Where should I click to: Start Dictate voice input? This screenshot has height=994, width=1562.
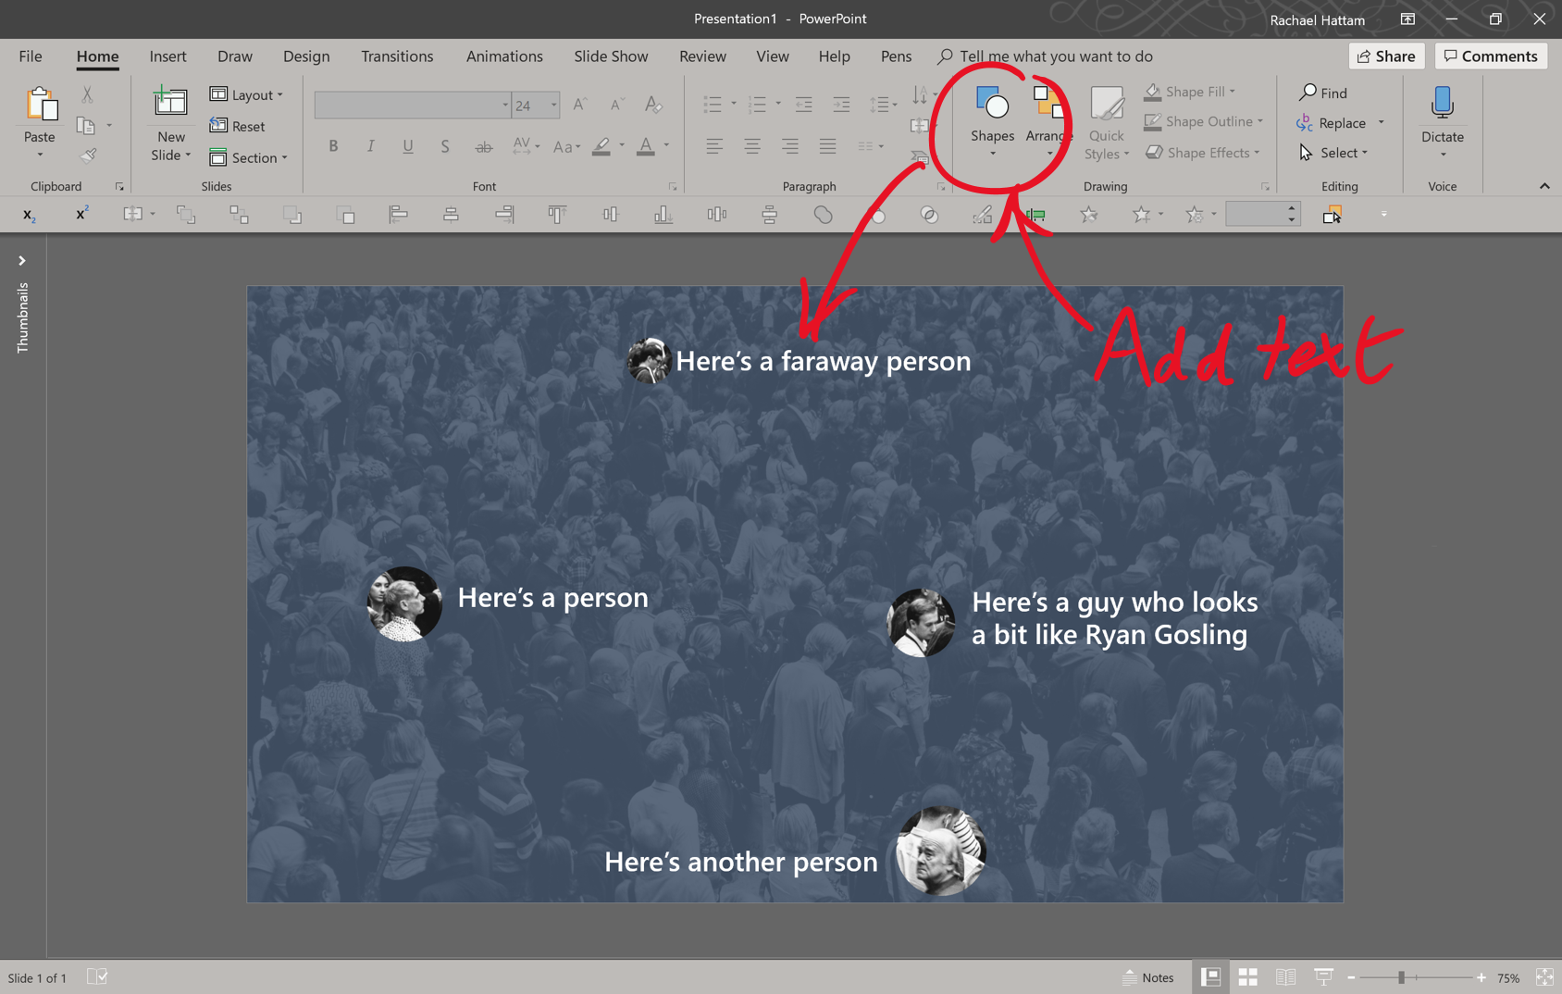[1442, 105]
